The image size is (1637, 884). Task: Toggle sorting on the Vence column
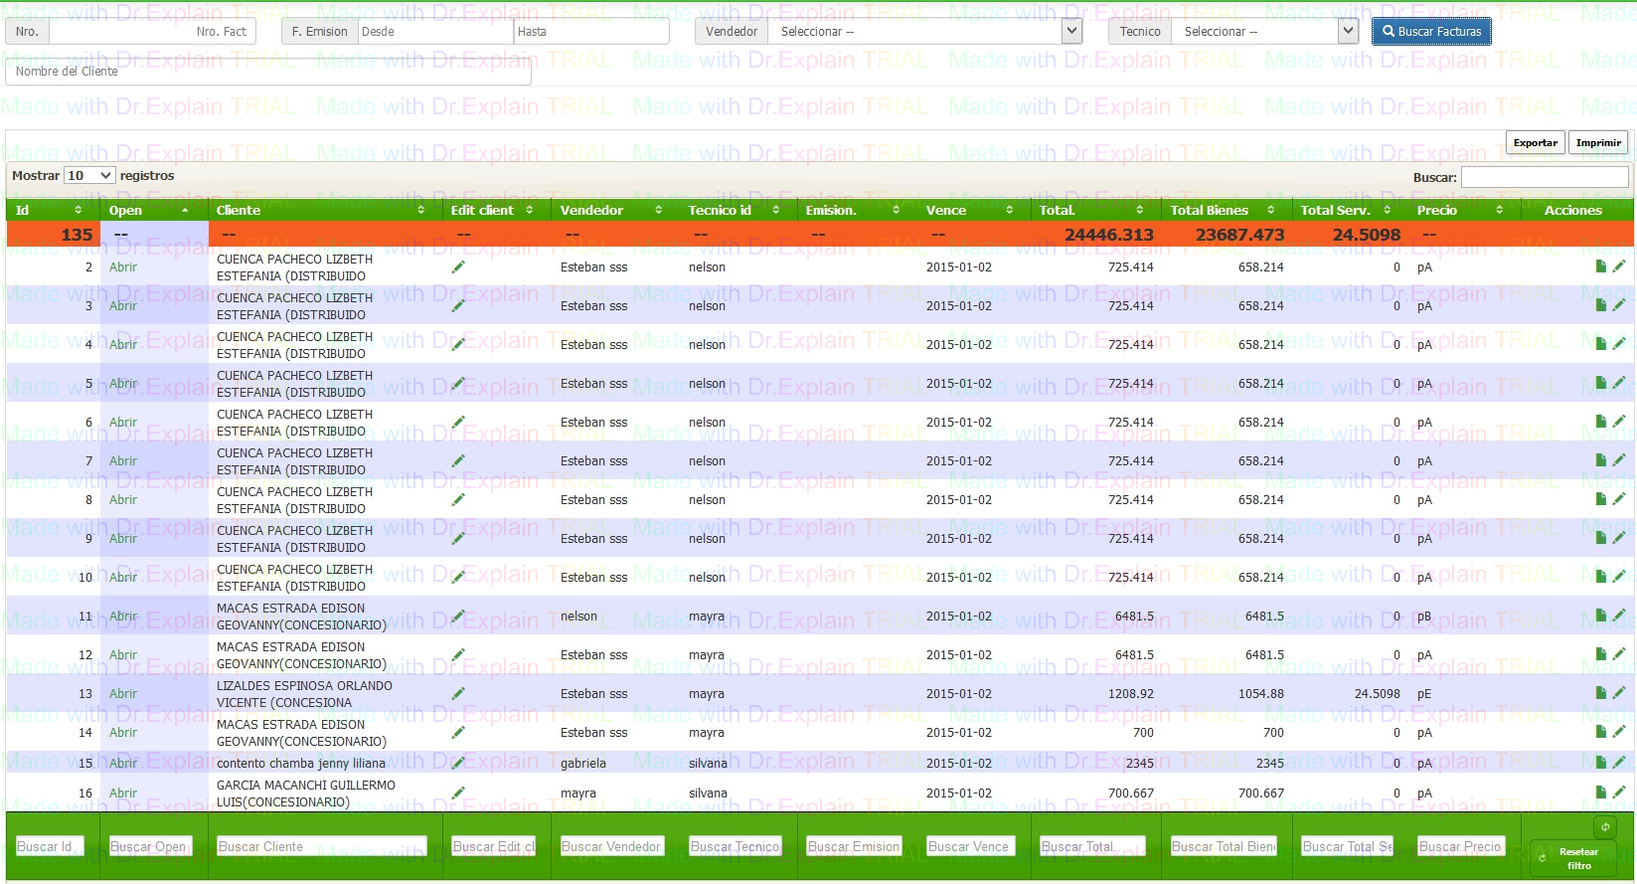point(968,210)
